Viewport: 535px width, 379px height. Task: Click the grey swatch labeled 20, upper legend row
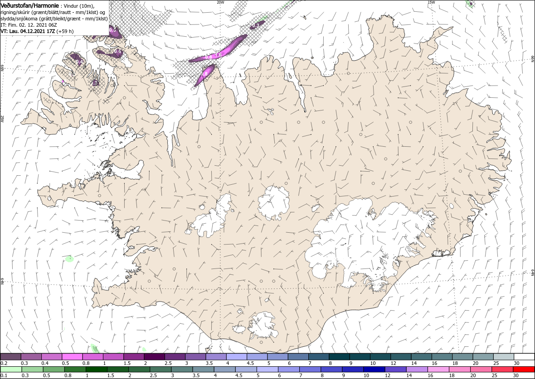pyautogui.click(x=483, y=357)
